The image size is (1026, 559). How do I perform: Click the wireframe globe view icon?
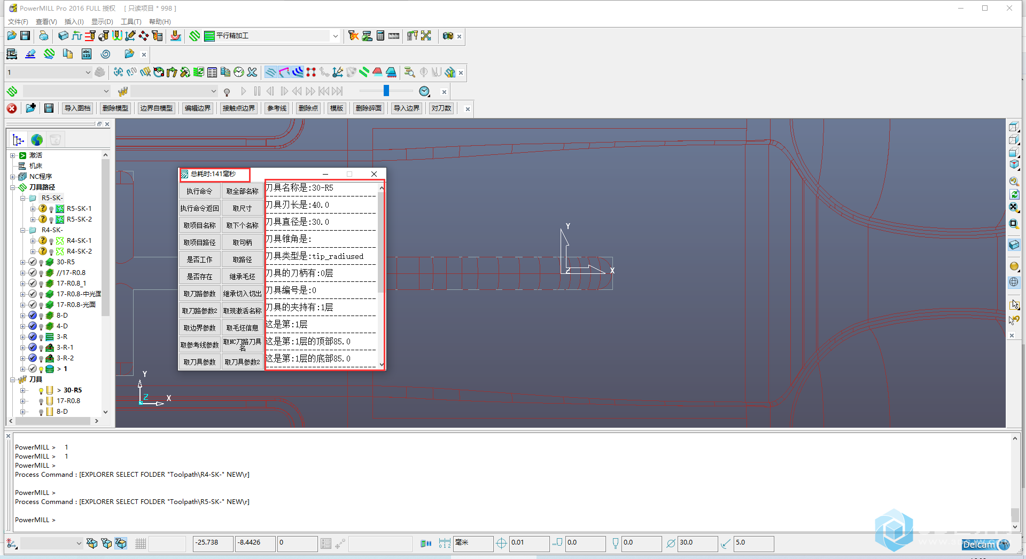click(x=1014, y=282)
